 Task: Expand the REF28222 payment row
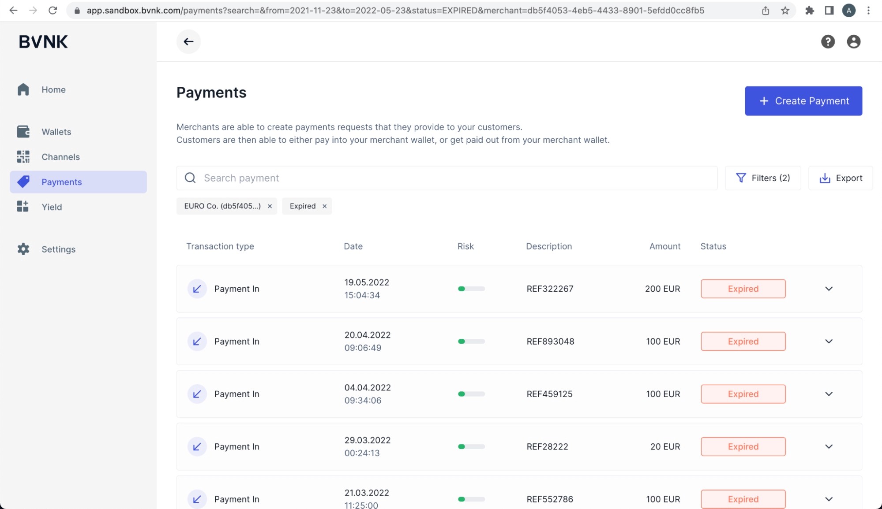[829, 446]
